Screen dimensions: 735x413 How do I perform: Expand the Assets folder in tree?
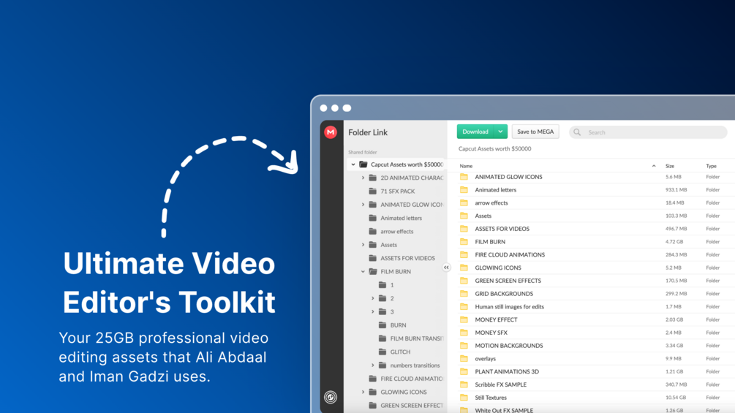(x=363, y=245)
